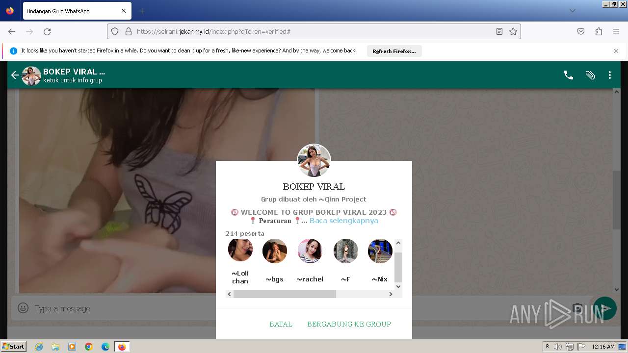Open group avatar in chat header
The width and height of the screenshot is (628, 353).
coord(31,76)
